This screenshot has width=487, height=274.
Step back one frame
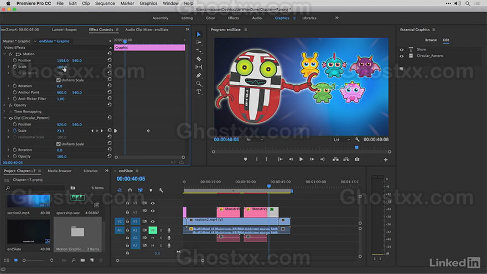click(291, 159)
